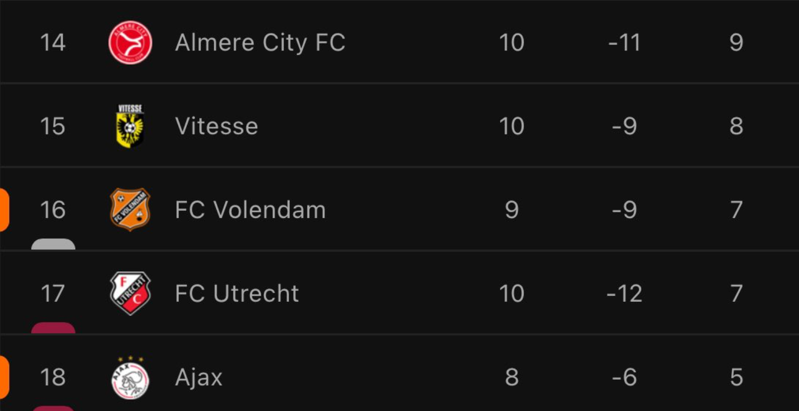Select the FC Volendam orange crest
Screen dimensions: 799x411
[x=130, y=209]
